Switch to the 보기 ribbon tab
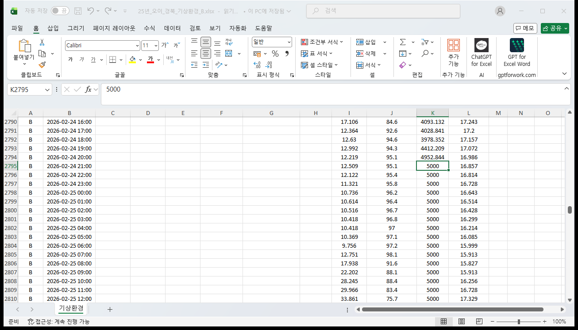 pos(215,28)
